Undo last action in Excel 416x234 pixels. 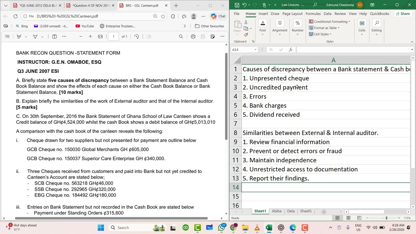pos(244,5)
